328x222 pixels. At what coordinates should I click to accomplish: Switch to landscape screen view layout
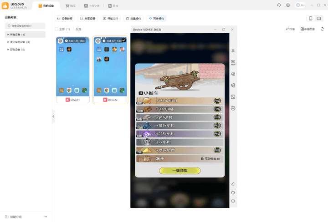point(319,18)
